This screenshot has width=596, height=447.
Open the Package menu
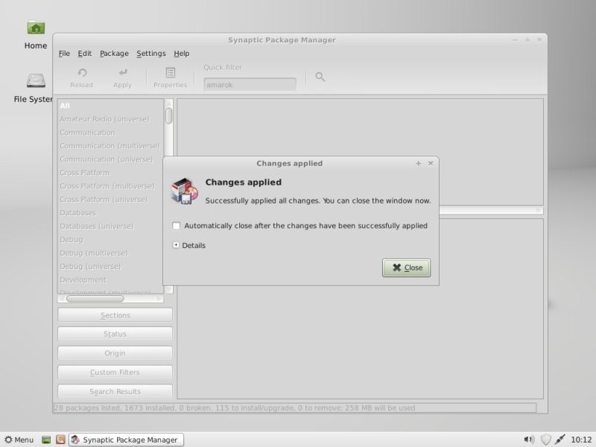114,54
